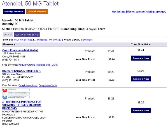Viewport: 168px width, 132px height.
Task: Select Remaining Time 3 days 0 hours
Action: point(83,29)
